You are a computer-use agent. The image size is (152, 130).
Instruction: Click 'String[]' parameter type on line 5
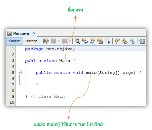[x=109, y=73]
